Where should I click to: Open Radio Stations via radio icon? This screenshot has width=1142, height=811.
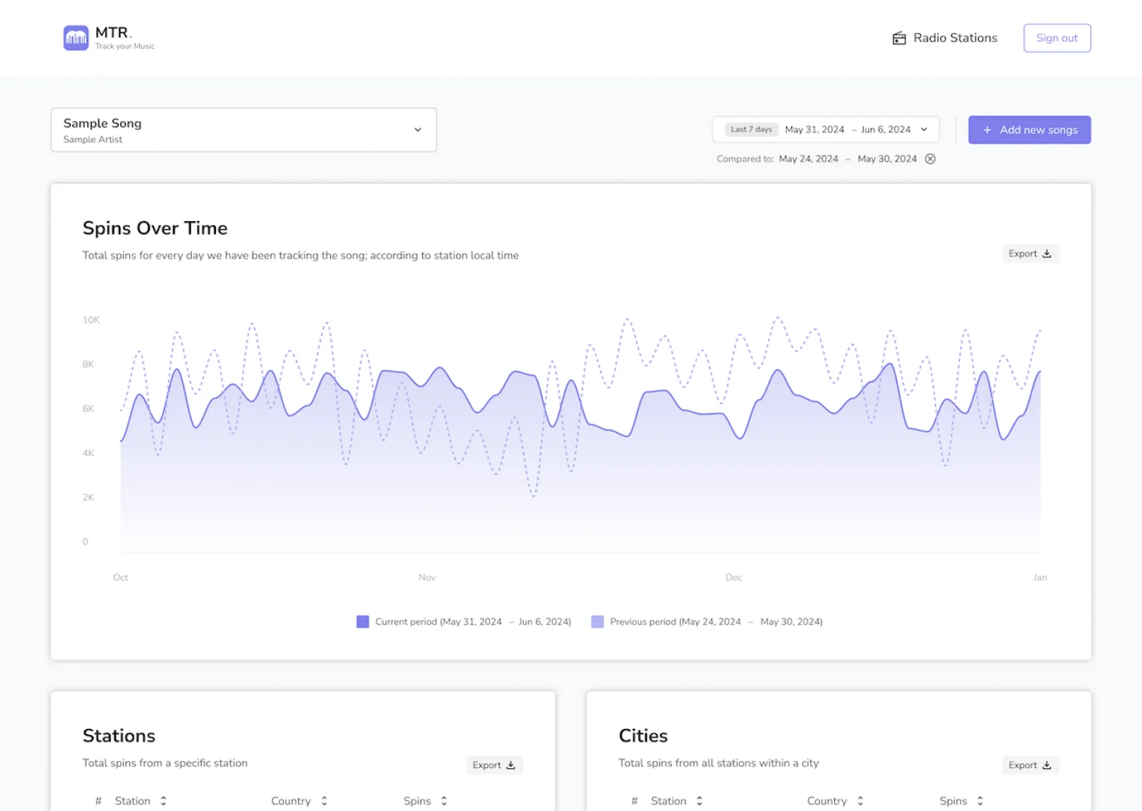coord(899,38)
